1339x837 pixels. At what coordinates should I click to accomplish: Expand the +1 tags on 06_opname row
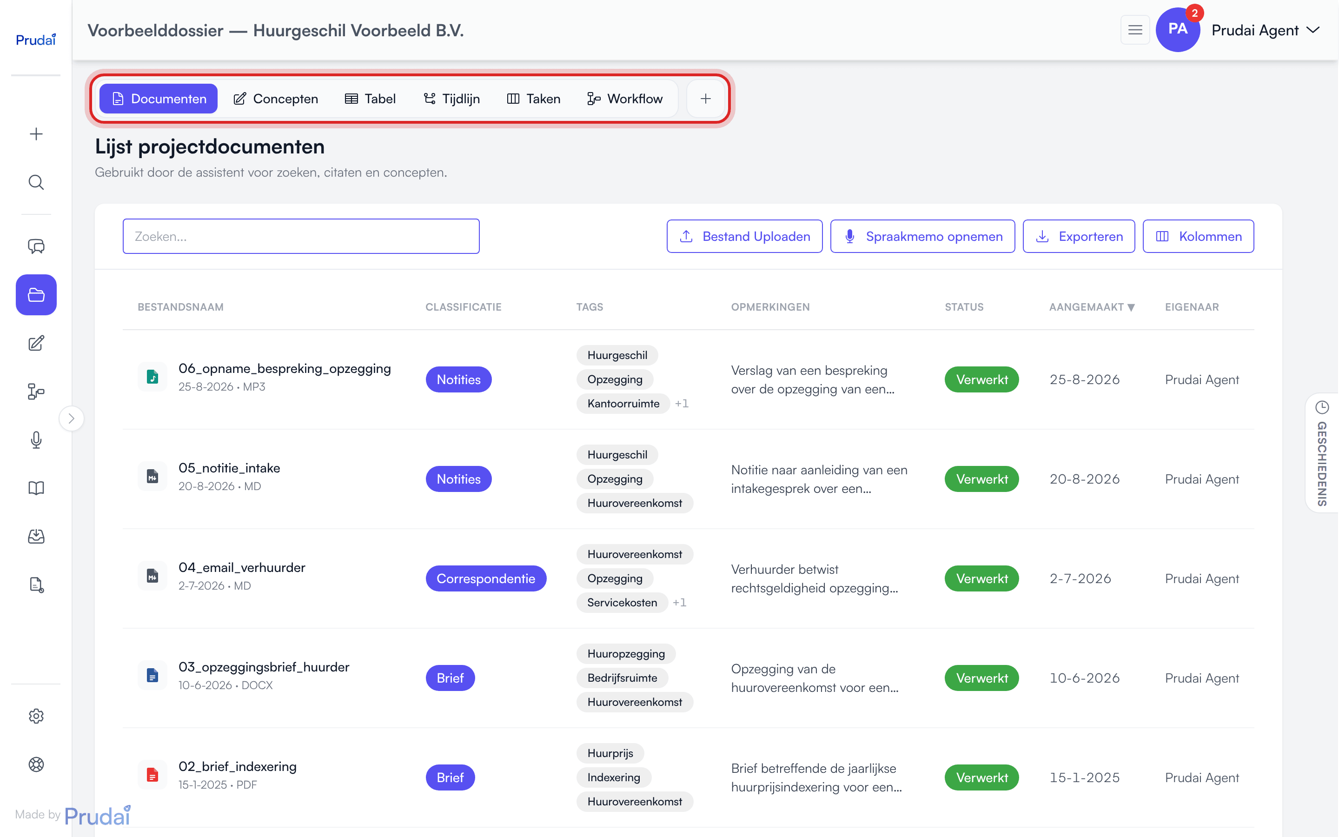681,404
